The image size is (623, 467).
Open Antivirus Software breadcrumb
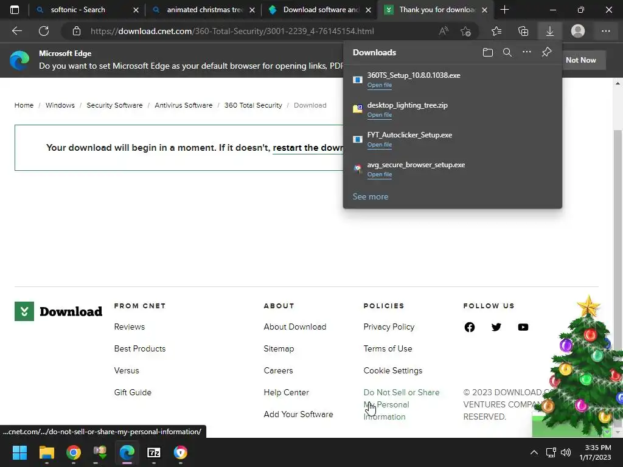184,105
